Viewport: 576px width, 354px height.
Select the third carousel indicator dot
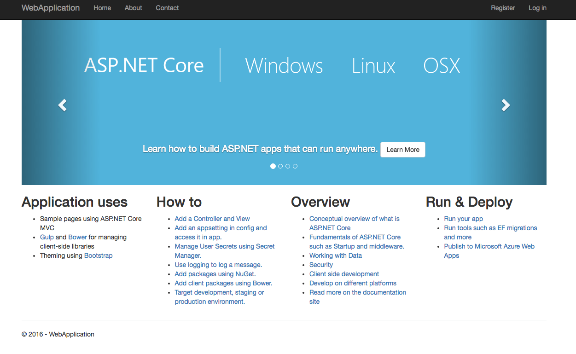pyautogui.click(x=288, y=166)
